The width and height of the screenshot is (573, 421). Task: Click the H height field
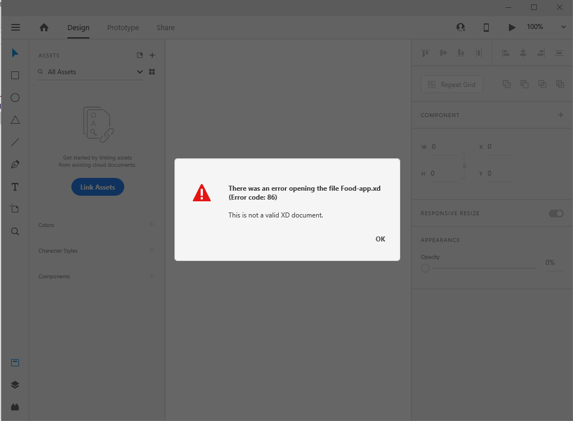click(x=443, y=173)
